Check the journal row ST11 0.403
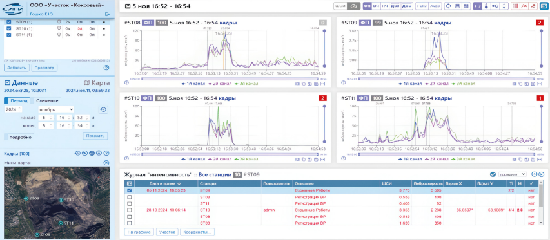The height and width of the screenshot is (240, 550). 129,203
